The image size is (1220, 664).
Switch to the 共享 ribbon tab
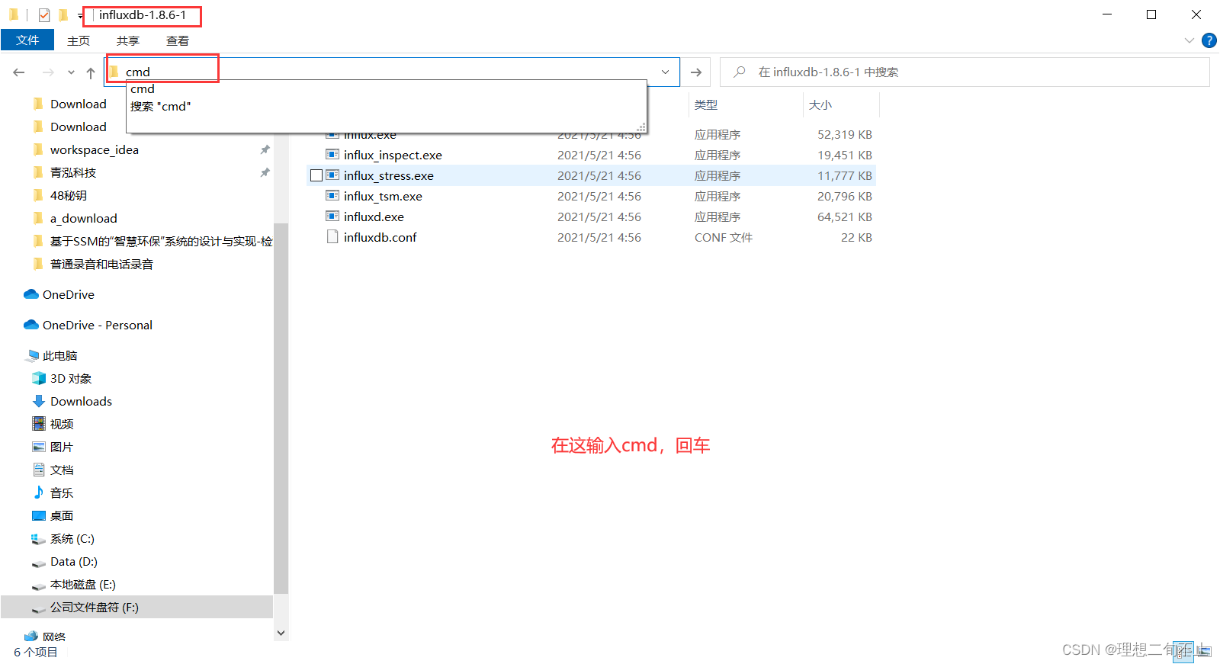pos(128,40)
